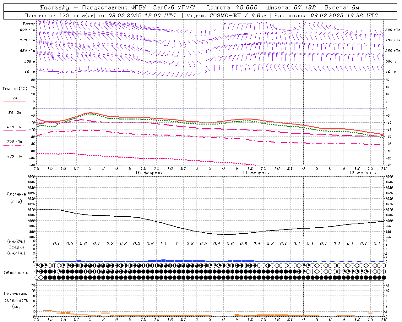Click the "500 м" wind level label on left
402x322 pixels.
(30, 61)
